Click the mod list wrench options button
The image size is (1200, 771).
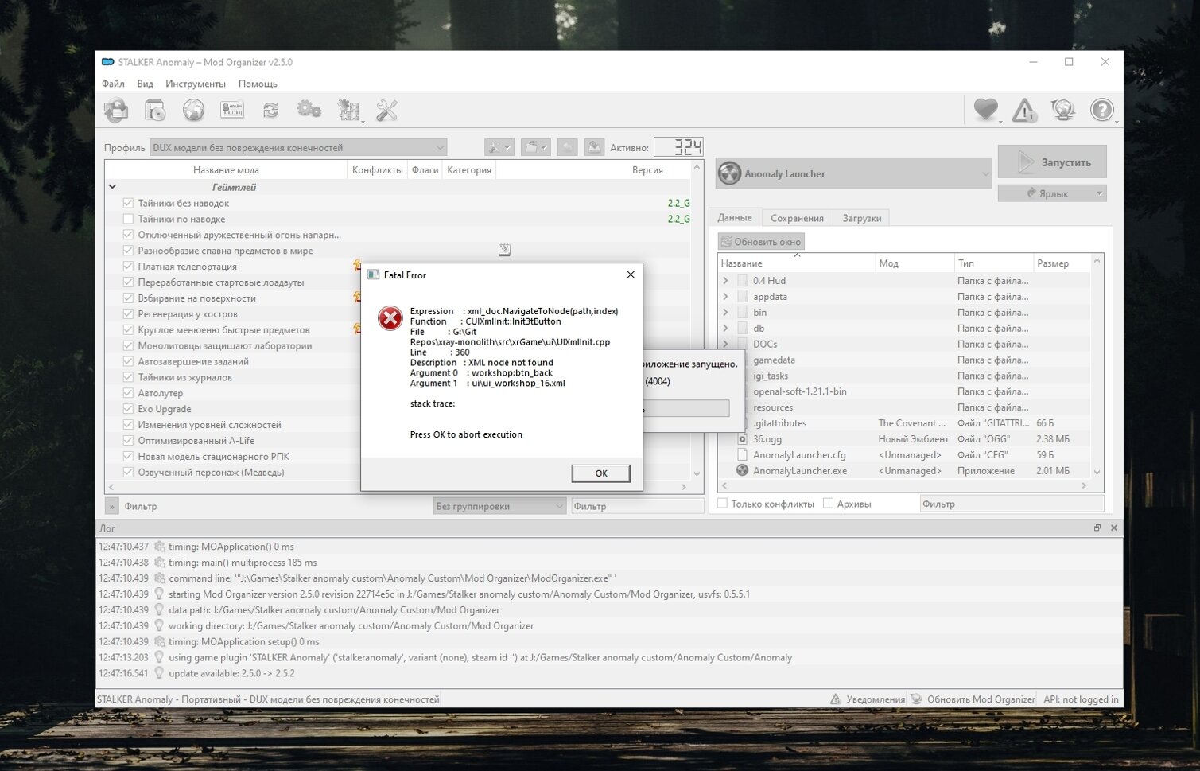(x=499, y=147)
